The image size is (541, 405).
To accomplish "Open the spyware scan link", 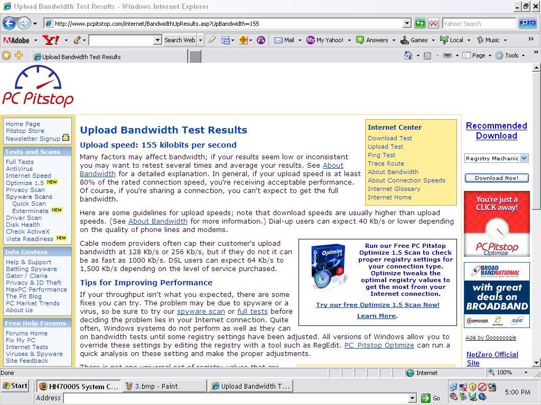I will (201, 311).
